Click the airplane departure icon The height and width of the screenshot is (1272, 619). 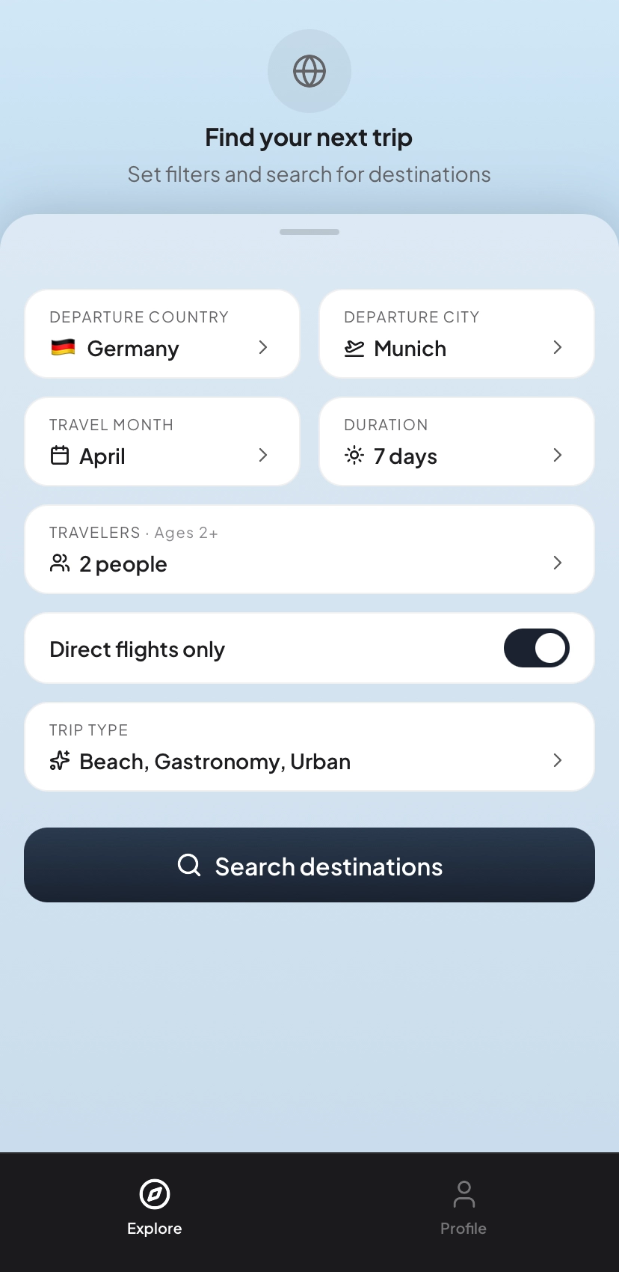[354, 349]
